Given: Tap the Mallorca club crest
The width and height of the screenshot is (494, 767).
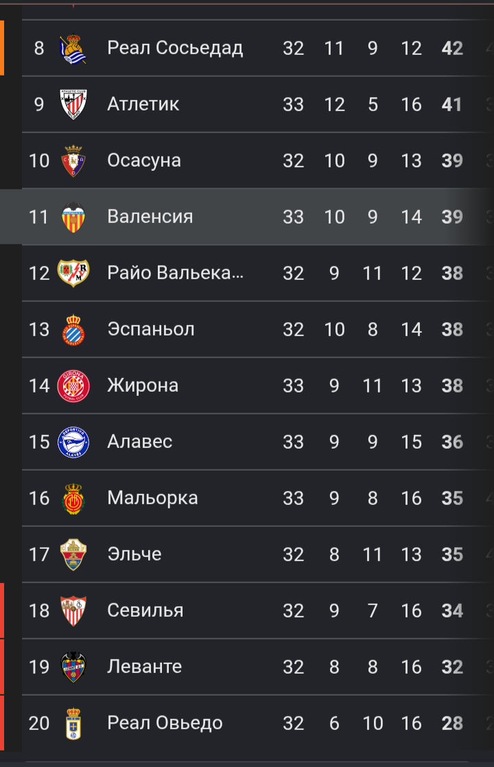Looking at the screenshot, I should [73, 498].
